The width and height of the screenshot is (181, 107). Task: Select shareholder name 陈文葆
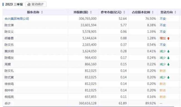click(9, 25)
